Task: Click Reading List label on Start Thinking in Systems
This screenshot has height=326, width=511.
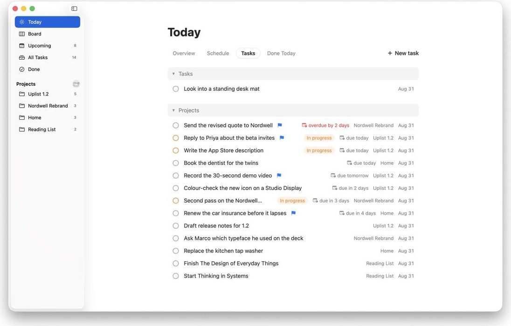Action: point(380,276)
